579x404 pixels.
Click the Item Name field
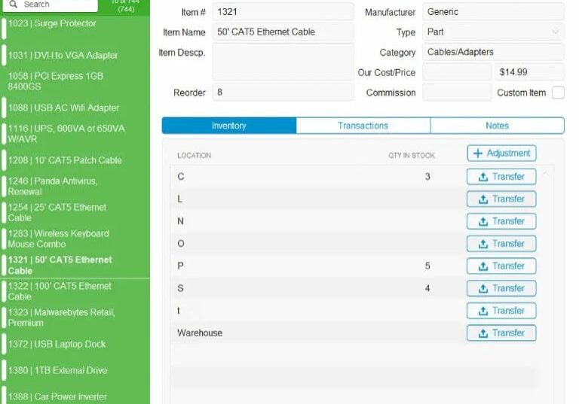coord(283,32)
